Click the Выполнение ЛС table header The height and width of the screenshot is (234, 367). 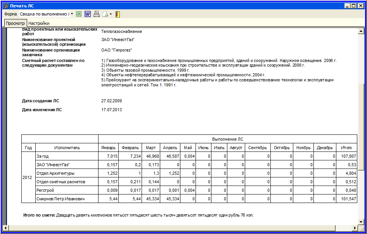click(228, 139)
